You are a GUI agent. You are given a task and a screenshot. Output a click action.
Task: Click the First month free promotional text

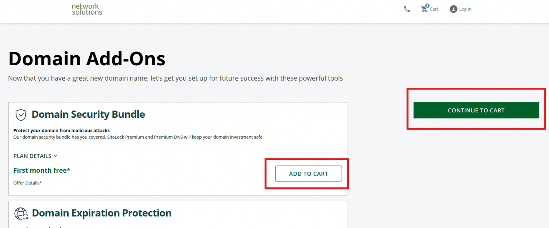[41, 170]
